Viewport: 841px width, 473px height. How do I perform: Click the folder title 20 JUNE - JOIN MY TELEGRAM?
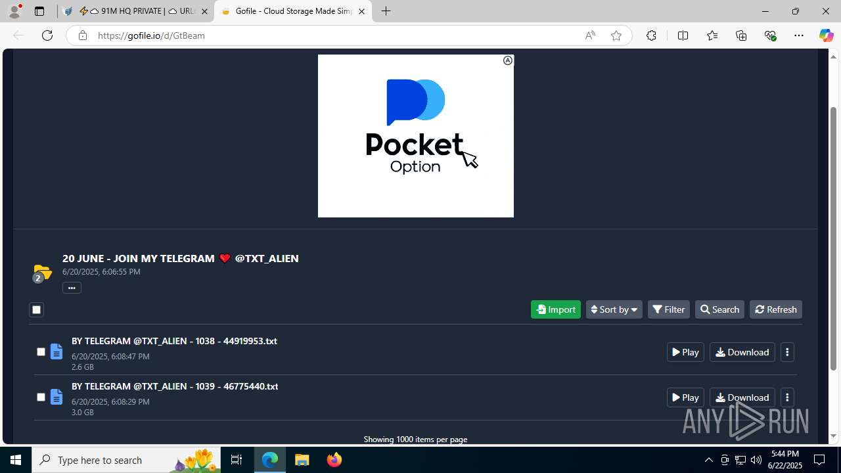(181, 258)
